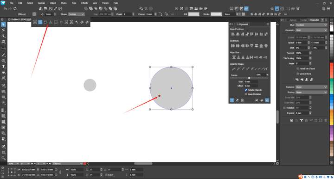
Task: Click highlighted bottom-left icon in Alignment panel
Action: (232, 100)
